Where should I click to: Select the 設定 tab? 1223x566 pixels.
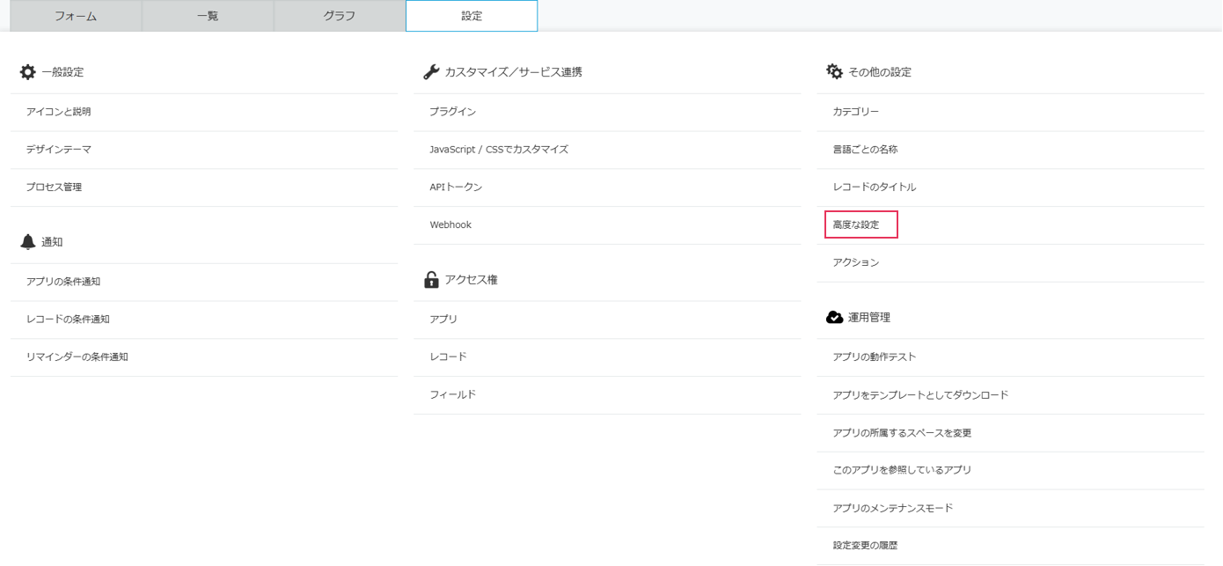(x=472, y=16)
